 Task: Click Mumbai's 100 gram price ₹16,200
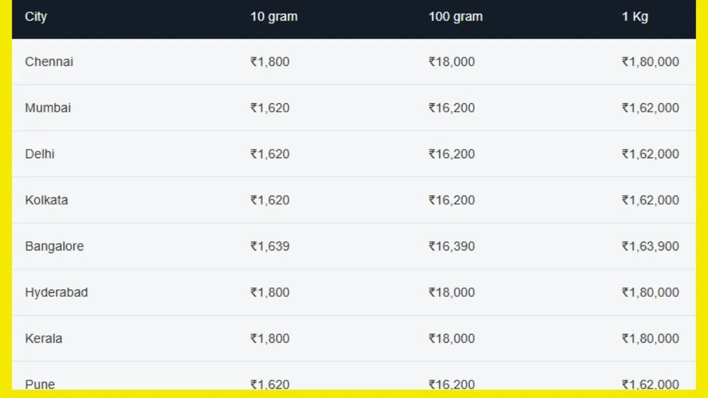451,108
